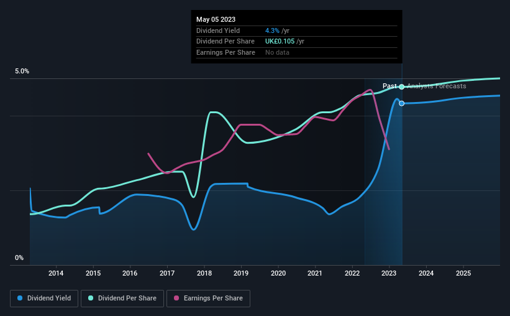Click the 2019 axis label
Screen dimensions: 510x316
click(x=241, y=273)
